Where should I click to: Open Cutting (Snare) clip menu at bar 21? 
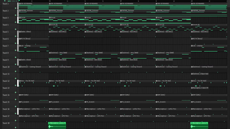[x=192, y=67]
